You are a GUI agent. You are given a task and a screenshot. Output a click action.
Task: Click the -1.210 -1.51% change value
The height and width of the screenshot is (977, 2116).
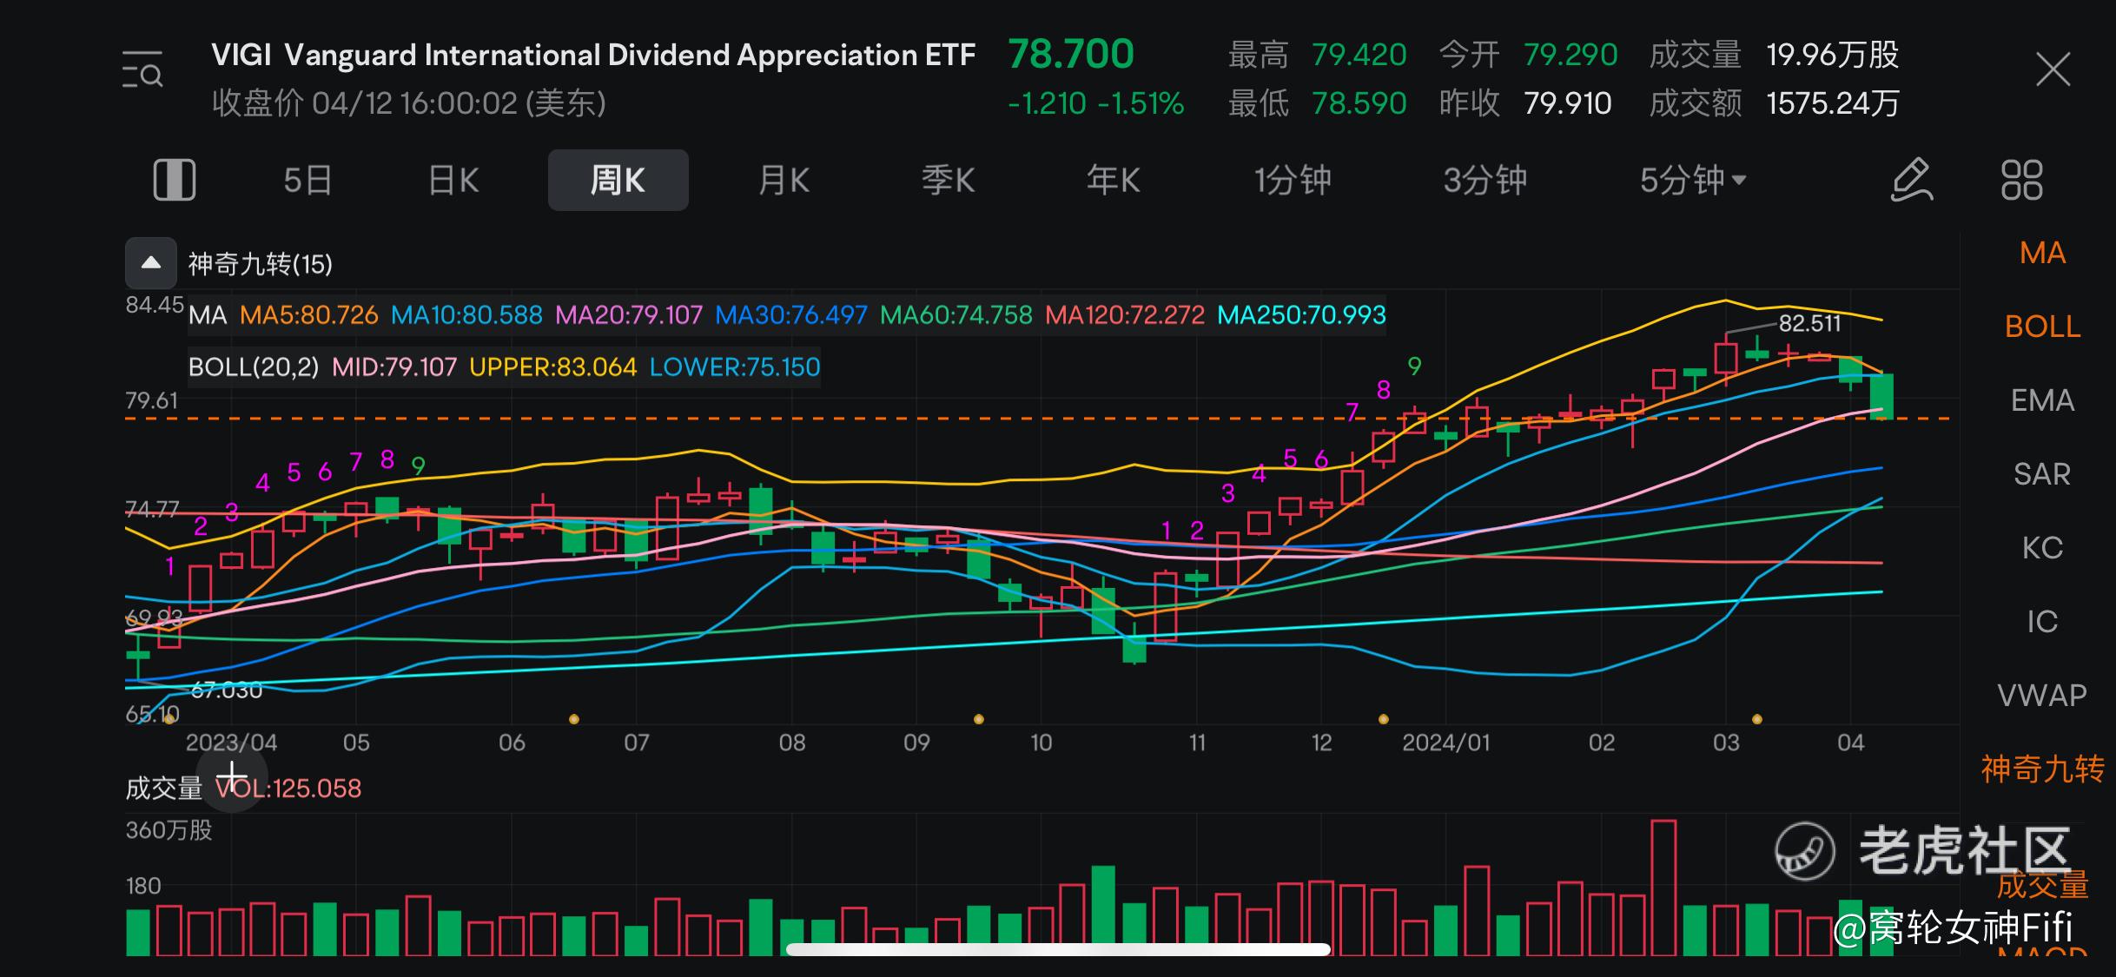[1095, 103]
